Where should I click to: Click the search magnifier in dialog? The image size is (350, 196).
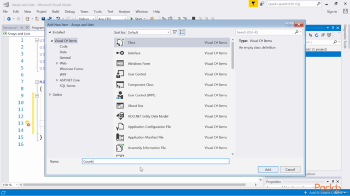296,32
